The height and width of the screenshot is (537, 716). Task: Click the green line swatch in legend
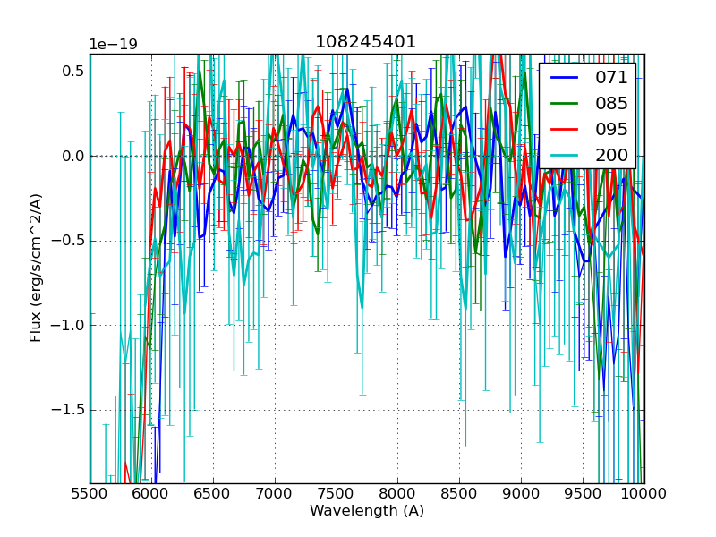564,104
